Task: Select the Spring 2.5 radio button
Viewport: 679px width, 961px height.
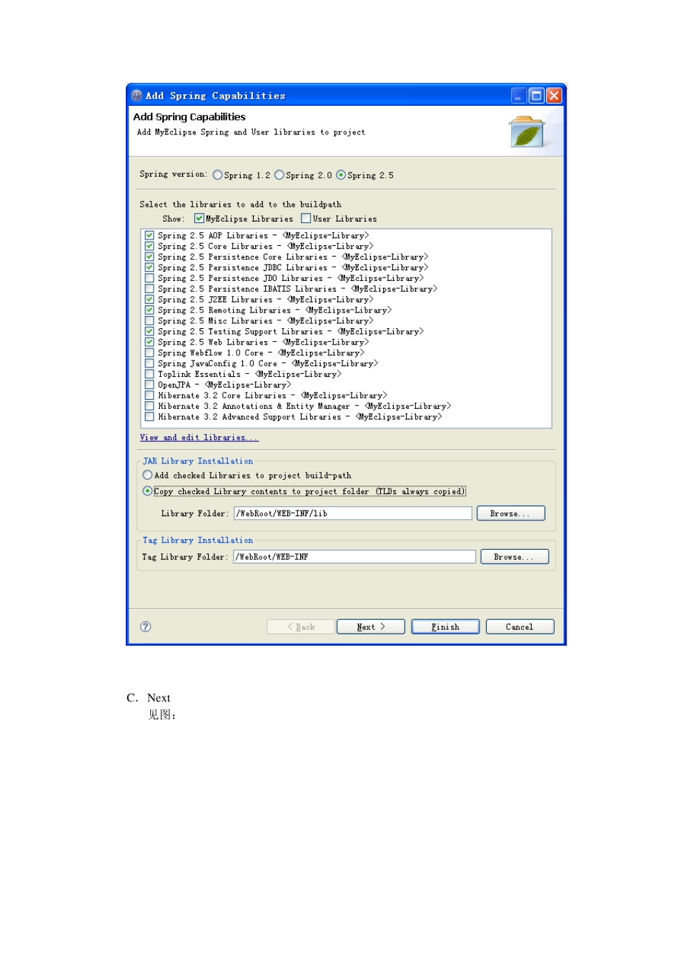Action: click(x=341, y=174)
